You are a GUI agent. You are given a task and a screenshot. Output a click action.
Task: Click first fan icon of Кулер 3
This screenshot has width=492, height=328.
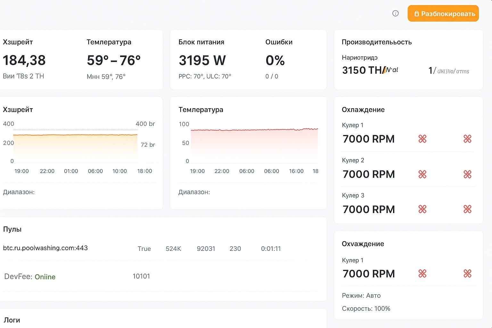click(x=422, y=209)
